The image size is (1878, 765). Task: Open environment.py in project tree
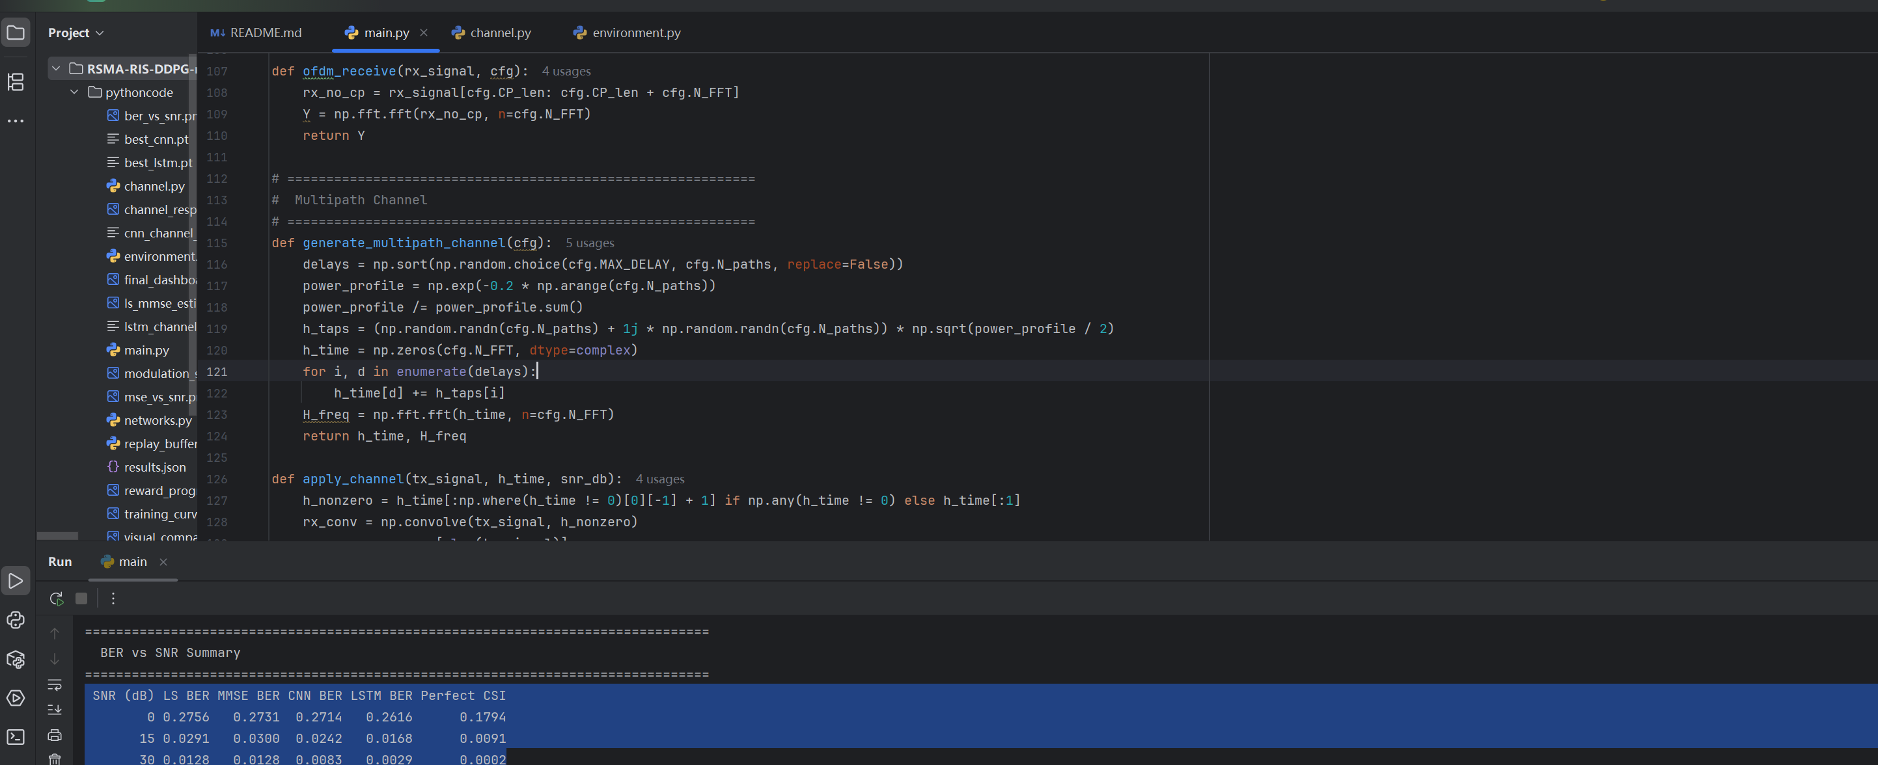click(152, 256)
